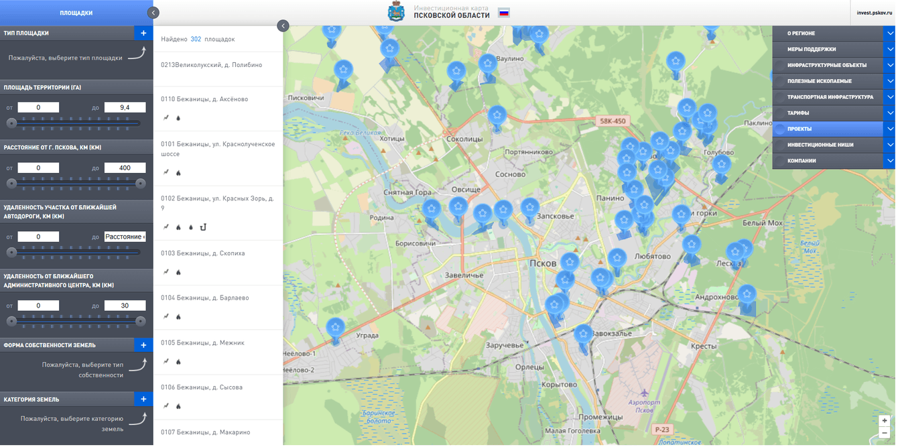Collapse the found sites results list arrow

click(283, 25)
